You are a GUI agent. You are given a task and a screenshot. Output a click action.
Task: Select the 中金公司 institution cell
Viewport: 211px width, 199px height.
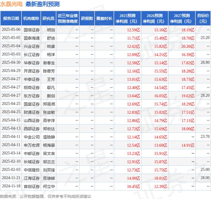(32, 137)
